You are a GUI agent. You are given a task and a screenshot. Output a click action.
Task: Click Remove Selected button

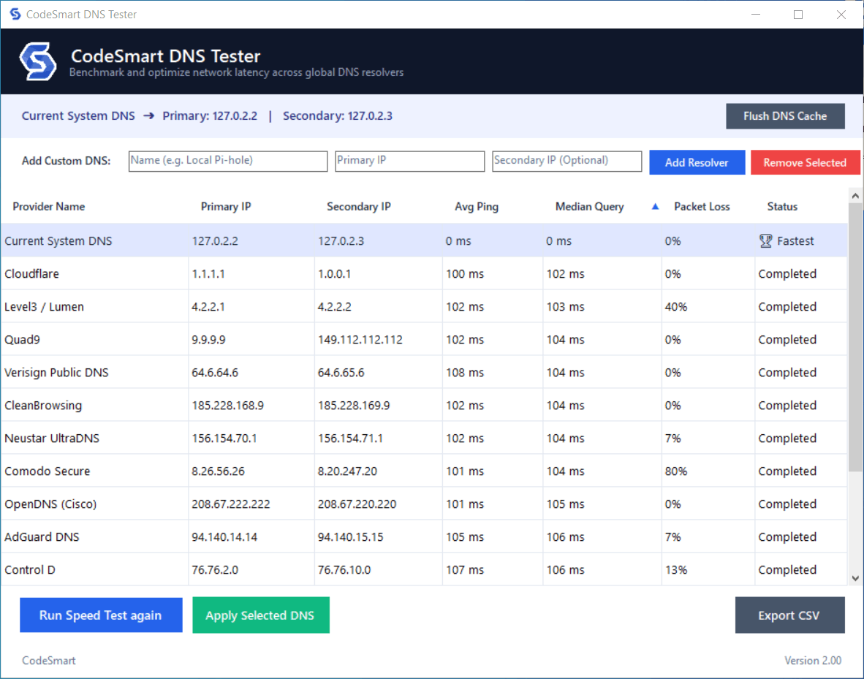pyautogui.click(x=805, y=162)
